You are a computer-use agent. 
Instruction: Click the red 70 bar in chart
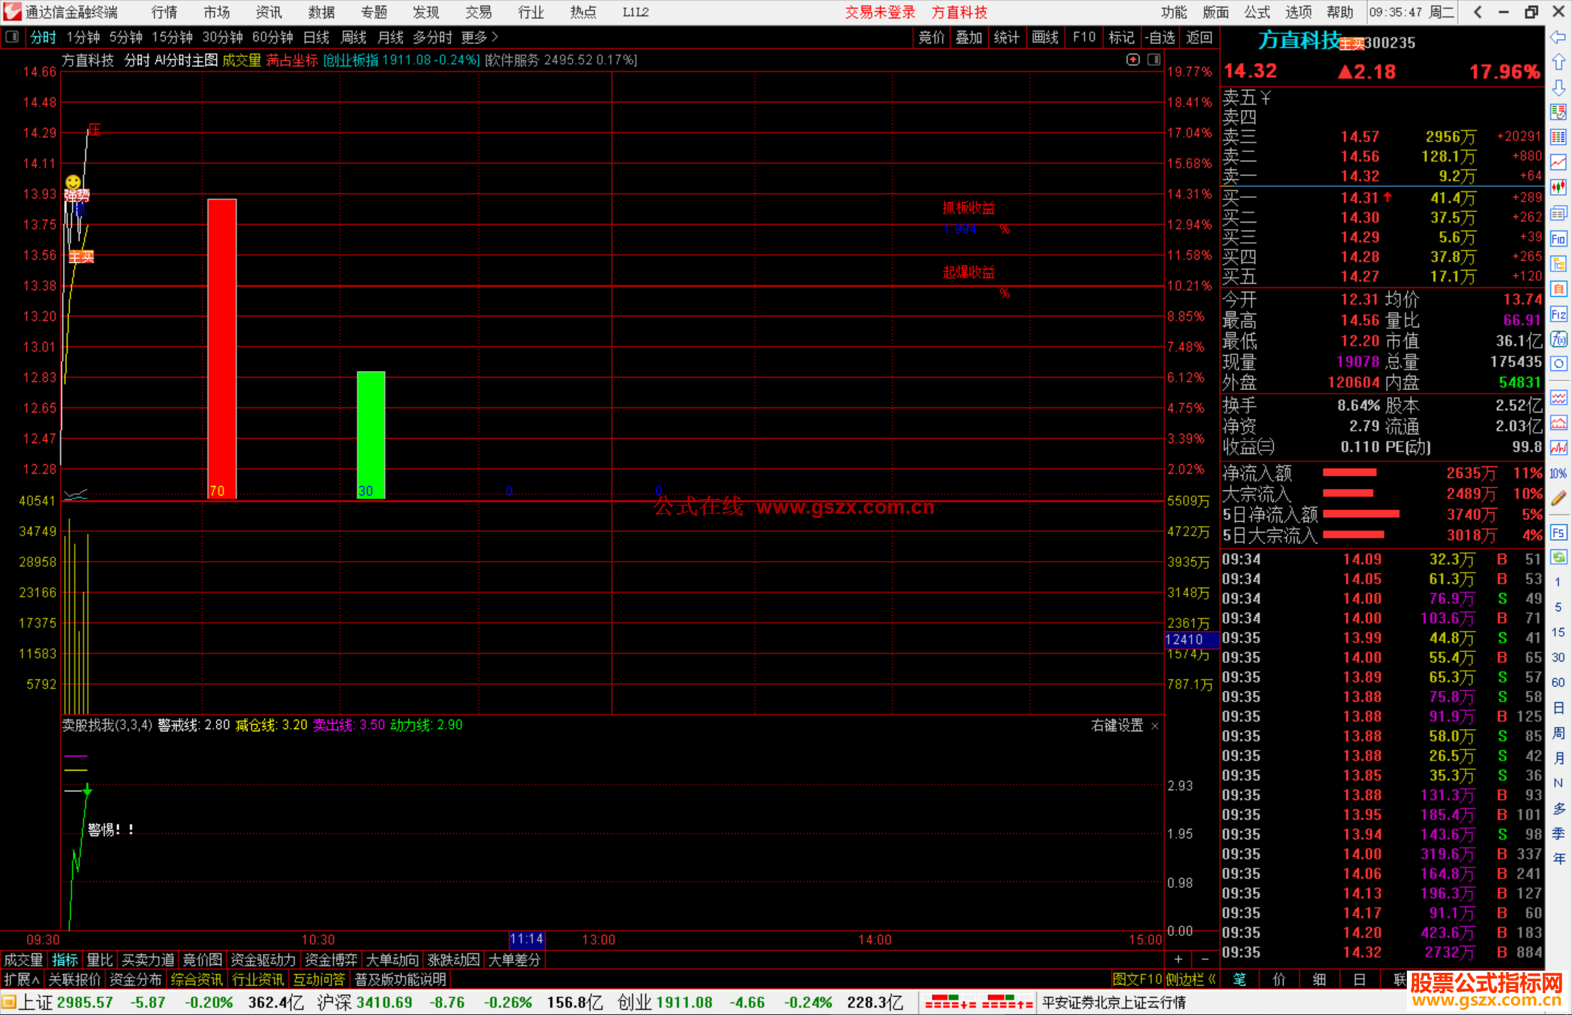[222, 348]
